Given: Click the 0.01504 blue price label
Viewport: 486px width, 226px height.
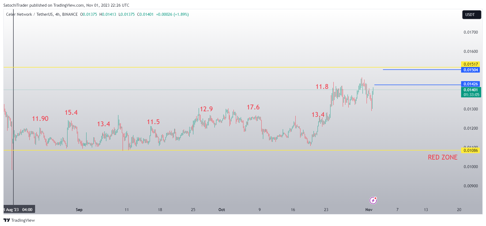Looking at the screenshot, I should tap(470, 70).
